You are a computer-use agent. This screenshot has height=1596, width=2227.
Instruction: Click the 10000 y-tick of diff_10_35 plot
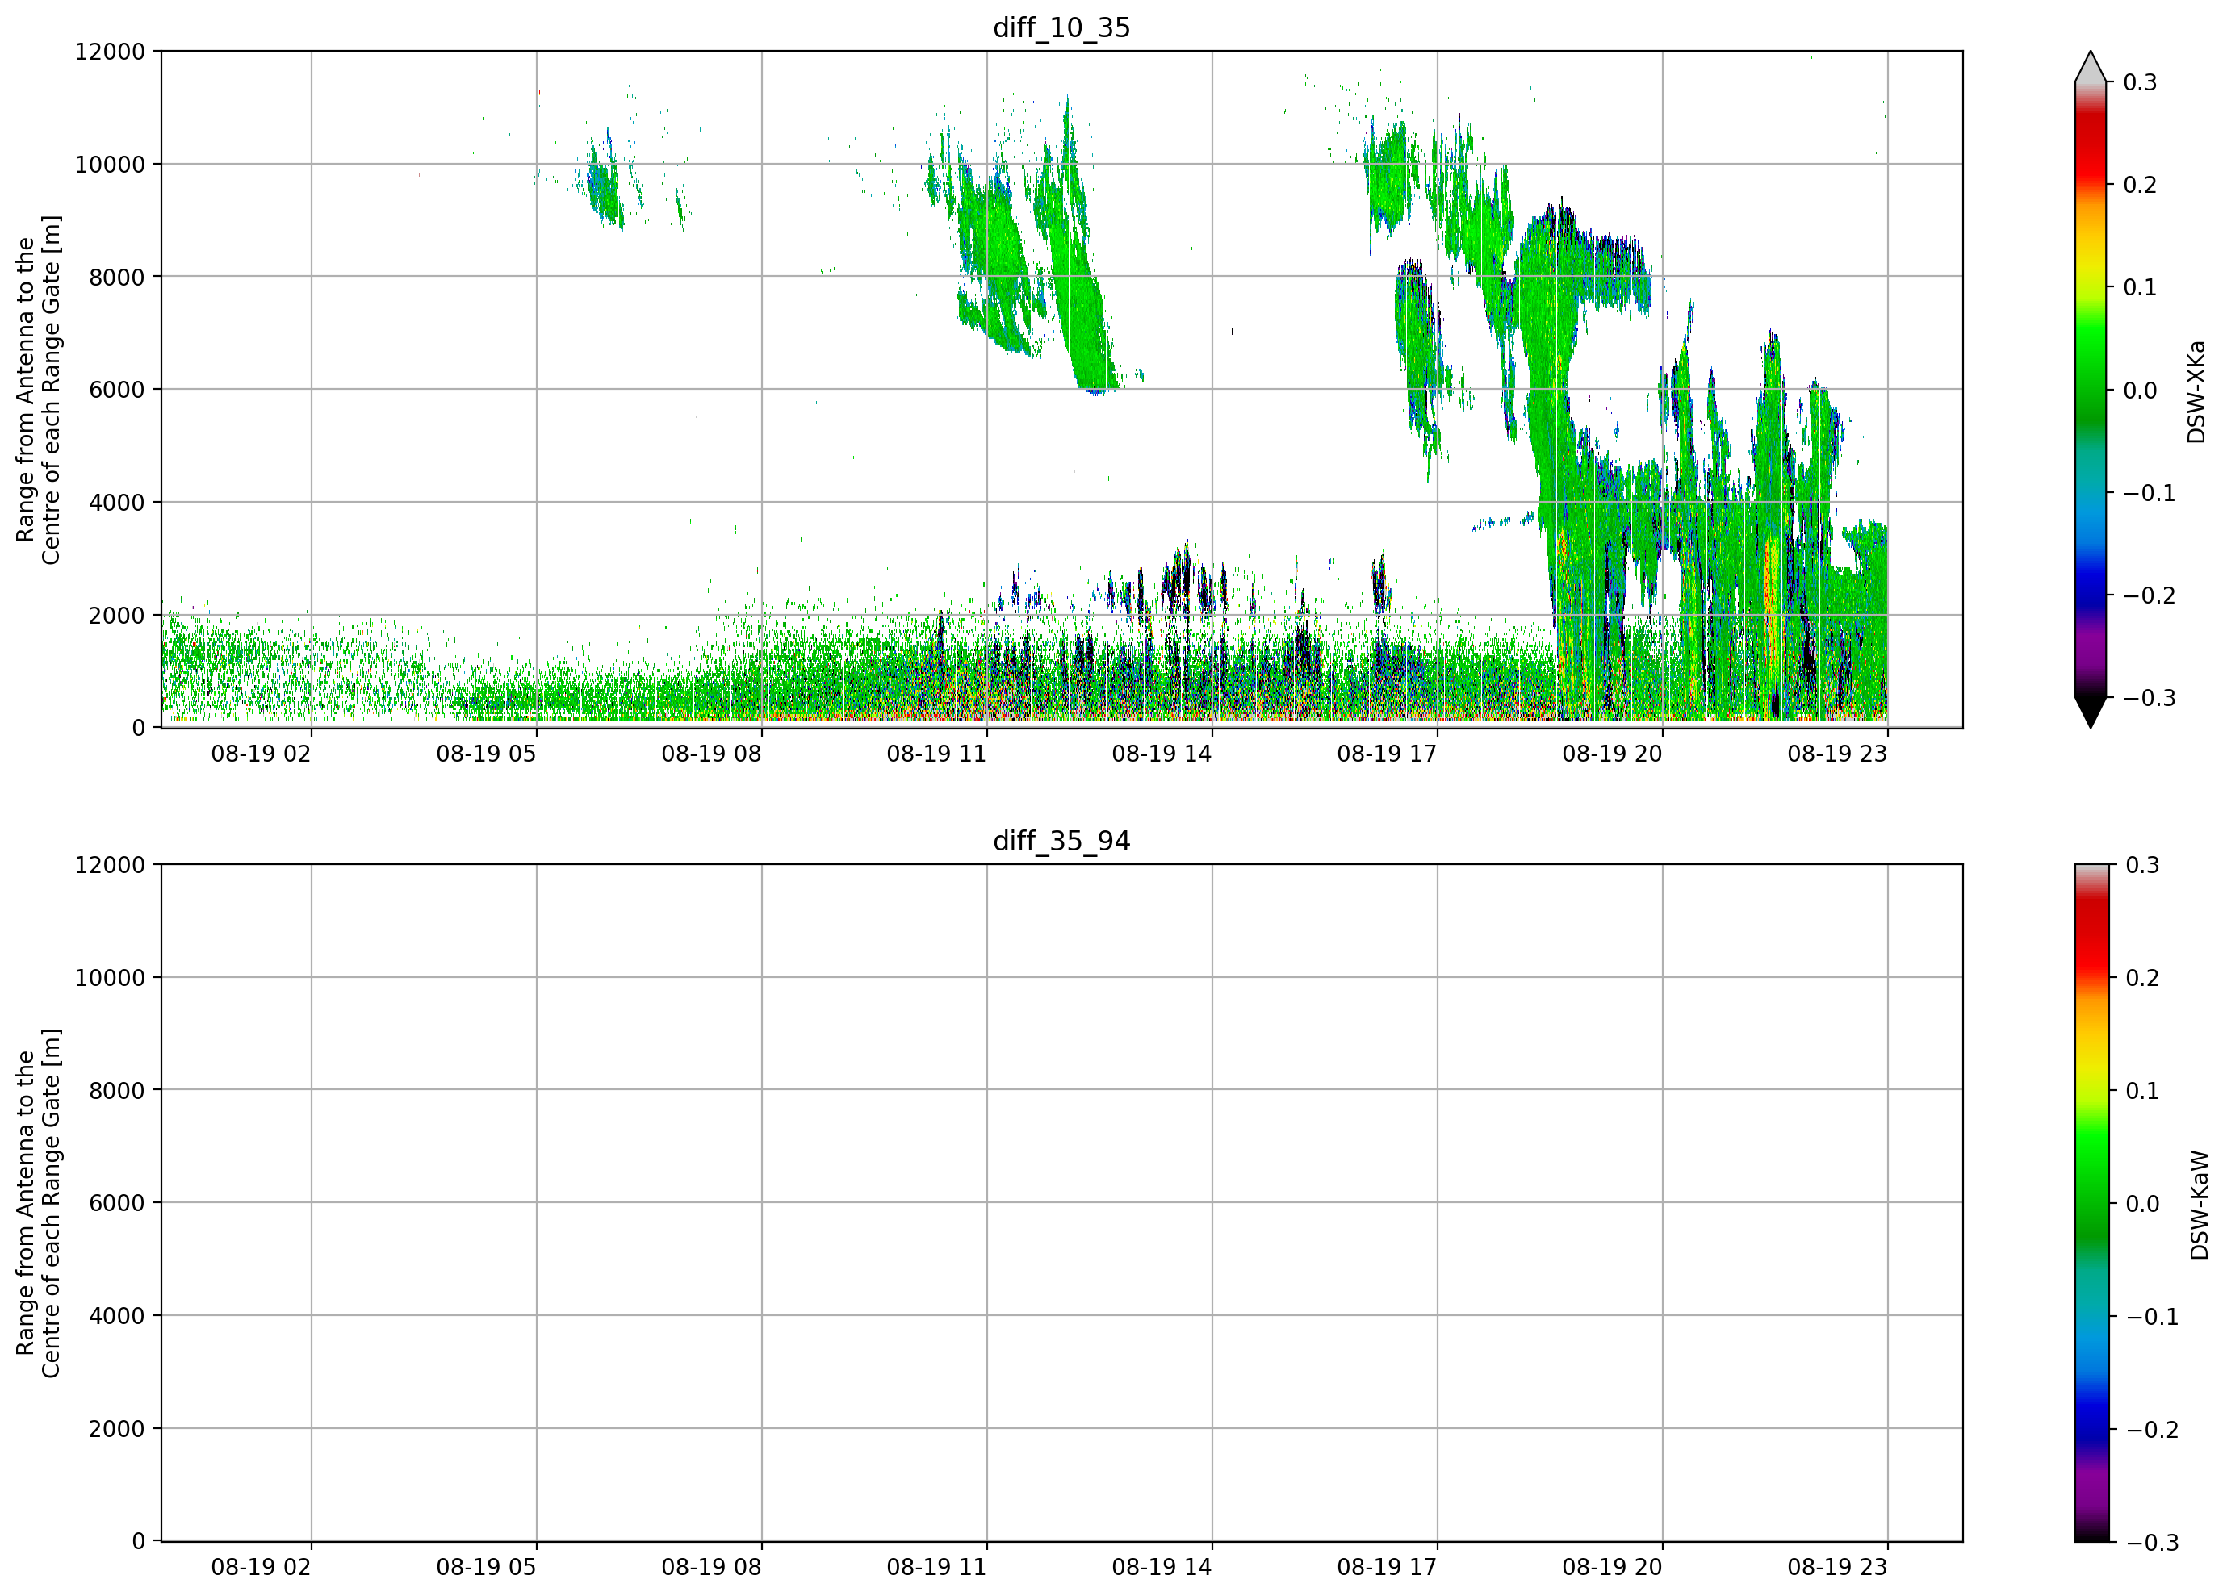tap(110, 165)
